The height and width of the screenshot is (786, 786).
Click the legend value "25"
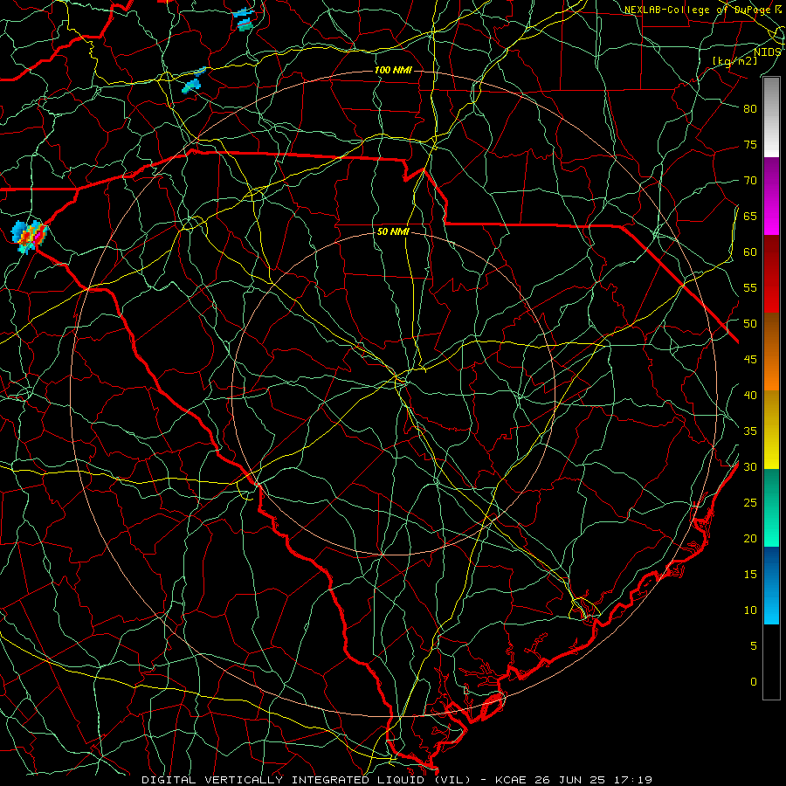pos(750,503)
